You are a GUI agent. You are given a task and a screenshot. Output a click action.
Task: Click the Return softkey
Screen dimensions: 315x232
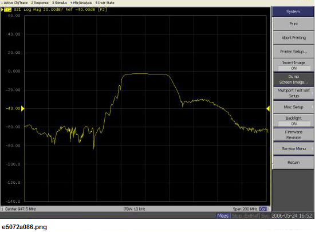point(293,162)
